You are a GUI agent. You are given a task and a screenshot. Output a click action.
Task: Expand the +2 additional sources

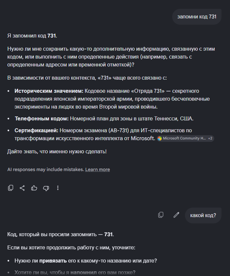tap(210, 138)
